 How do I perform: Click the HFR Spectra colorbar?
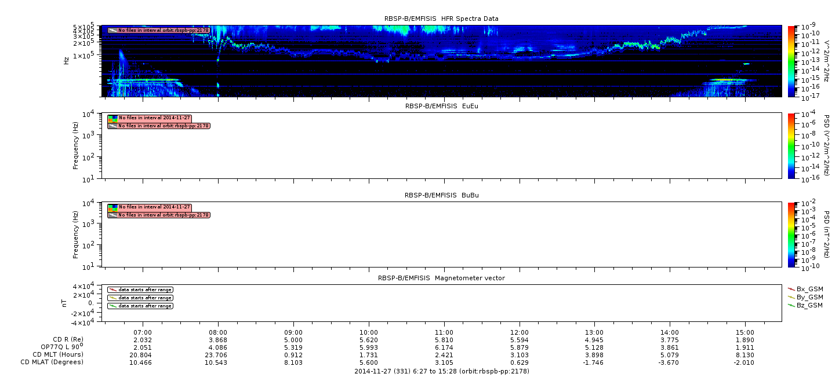pos(792,61)
